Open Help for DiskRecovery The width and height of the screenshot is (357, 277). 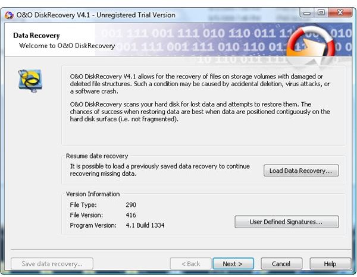pyautogui.click(x=330, y=264)
